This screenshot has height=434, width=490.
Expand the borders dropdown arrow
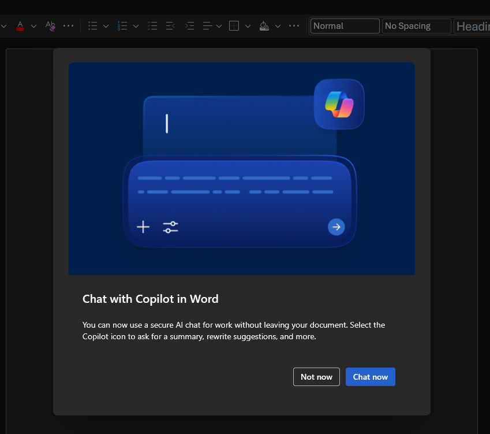[248, 26]
